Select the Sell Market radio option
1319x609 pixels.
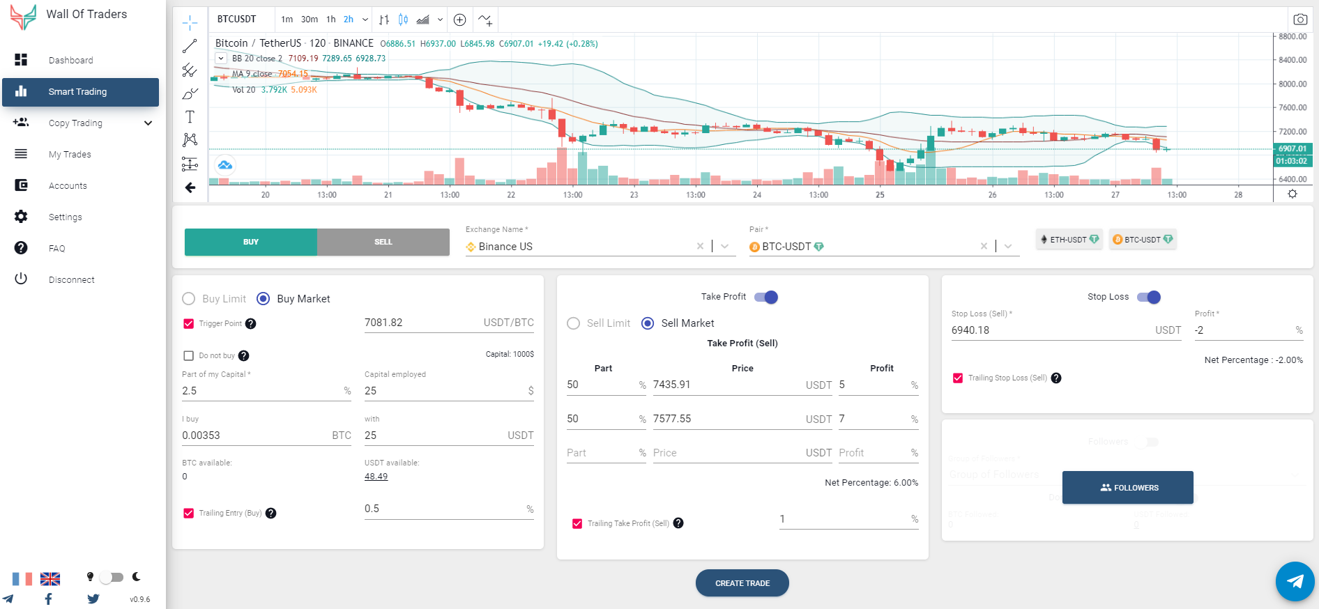coord(648,323)
